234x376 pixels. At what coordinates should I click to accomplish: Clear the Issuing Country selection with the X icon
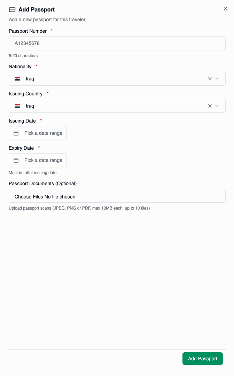tap(210, 106)
